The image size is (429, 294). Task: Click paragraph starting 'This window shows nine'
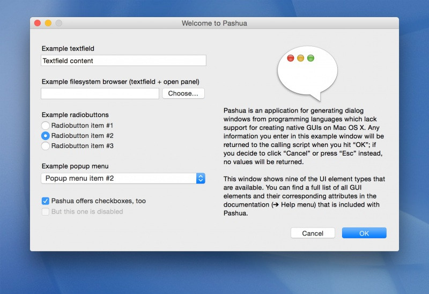[x=304, y=196]
